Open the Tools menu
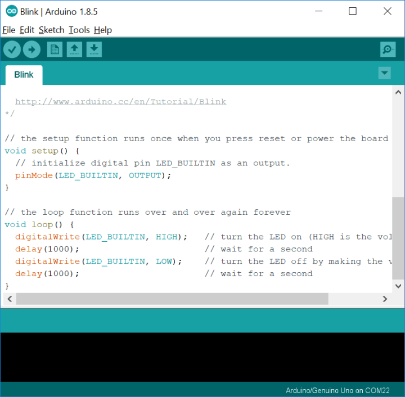Image resolution: width=405 pixels, height=397 pixels. coord(79,30)
